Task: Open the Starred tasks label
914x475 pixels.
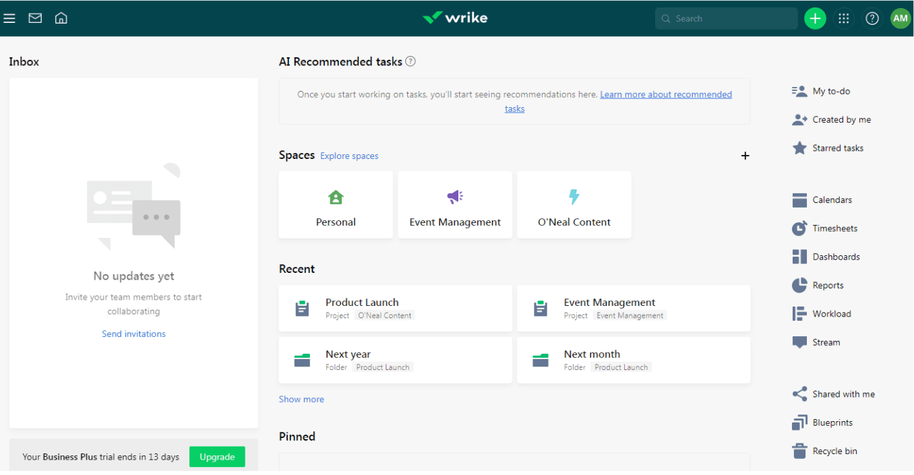Action: point(838,148)
